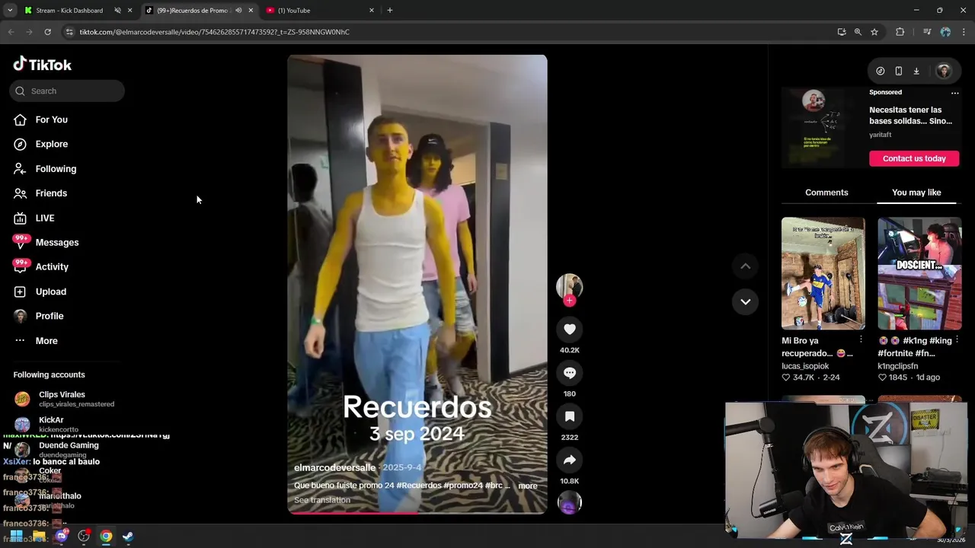Open your Profile from the sidebar

(49, 316)
